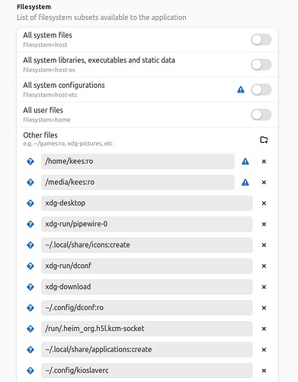This screenshot has height=382, width=298.
Task: Add a new Other files path via folder icon
Action: (264, 140)
